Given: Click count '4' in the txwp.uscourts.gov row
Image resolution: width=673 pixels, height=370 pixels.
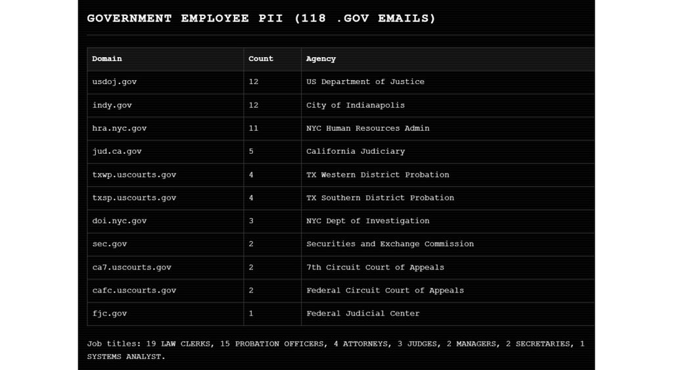Looking at the screenshot, I should (272, 175).
